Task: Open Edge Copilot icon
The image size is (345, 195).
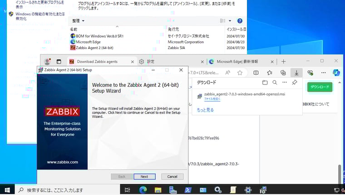Action: (336, 72)
